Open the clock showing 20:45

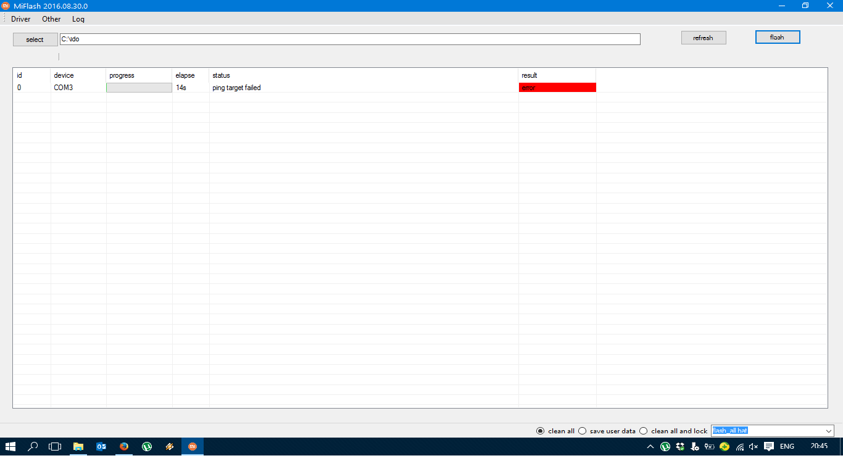pyautogui.click(x=820, y=446)
